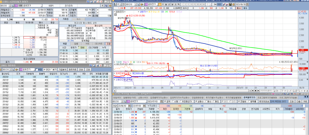Click the speaker sound icon in 재무추이 toolbar
309x135 pixels.
tap(16, 70)
